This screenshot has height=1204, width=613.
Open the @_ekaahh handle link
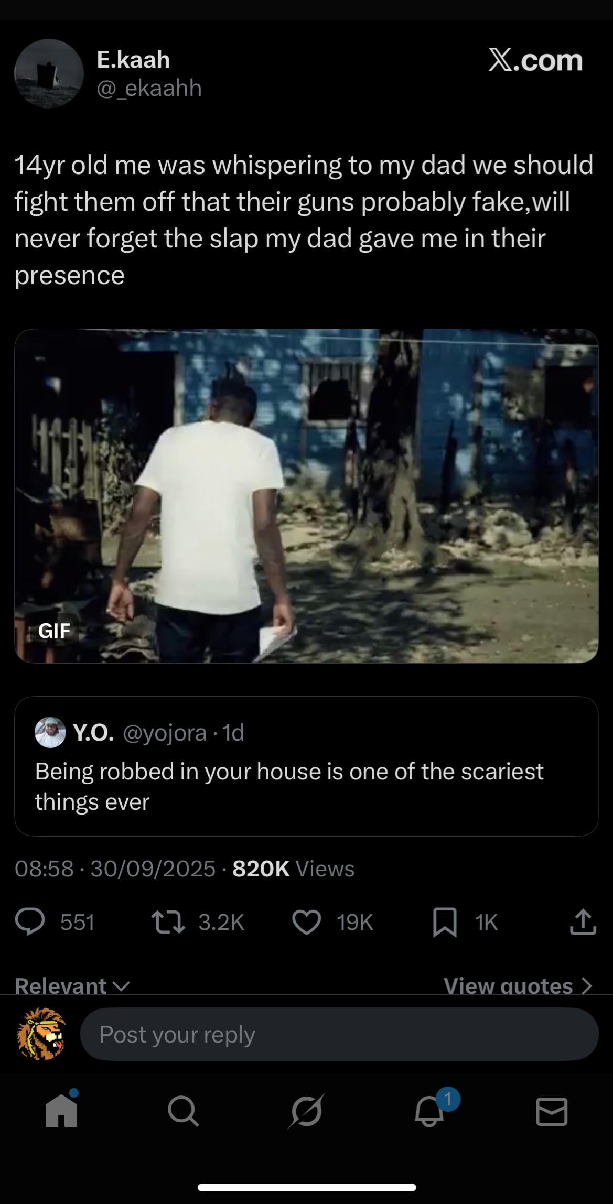149,88
